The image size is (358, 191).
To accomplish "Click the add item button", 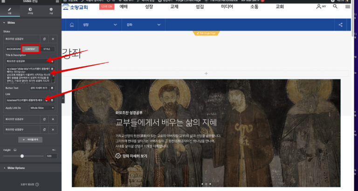I will click(30, 139).
